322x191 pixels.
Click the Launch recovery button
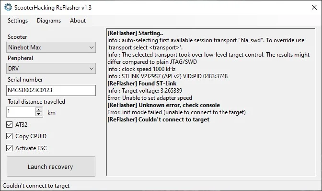pyautogui.click(x=51, y=167)
